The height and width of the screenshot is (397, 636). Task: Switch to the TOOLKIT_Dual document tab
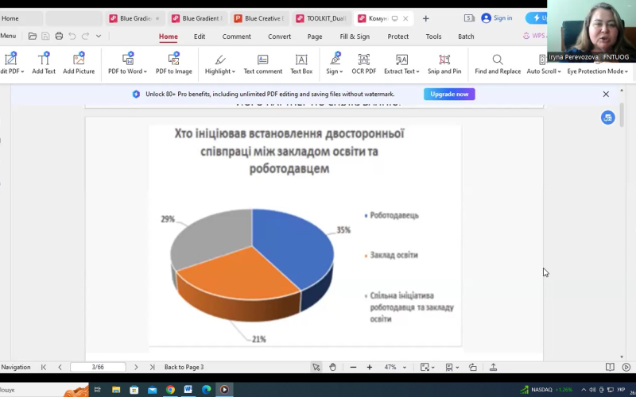[x=321, y=18]
